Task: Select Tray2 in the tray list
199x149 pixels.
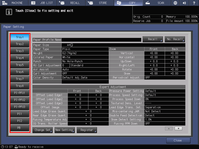Action: (x=20, y=44)
